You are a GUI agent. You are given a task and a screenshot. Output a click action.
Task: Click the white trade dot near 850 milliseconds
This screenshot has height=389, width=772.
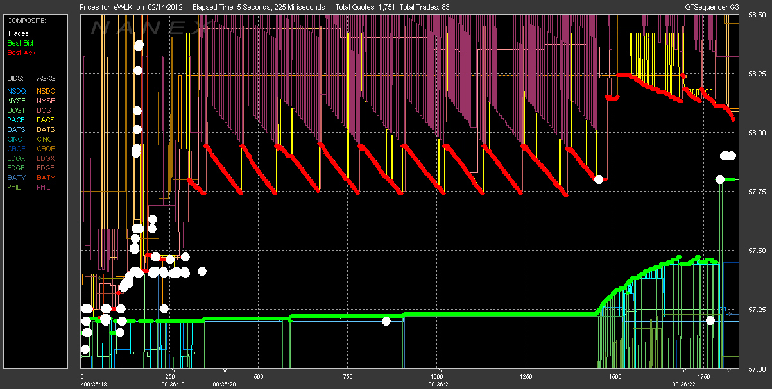pyautogui.click(x=386, y=320)
